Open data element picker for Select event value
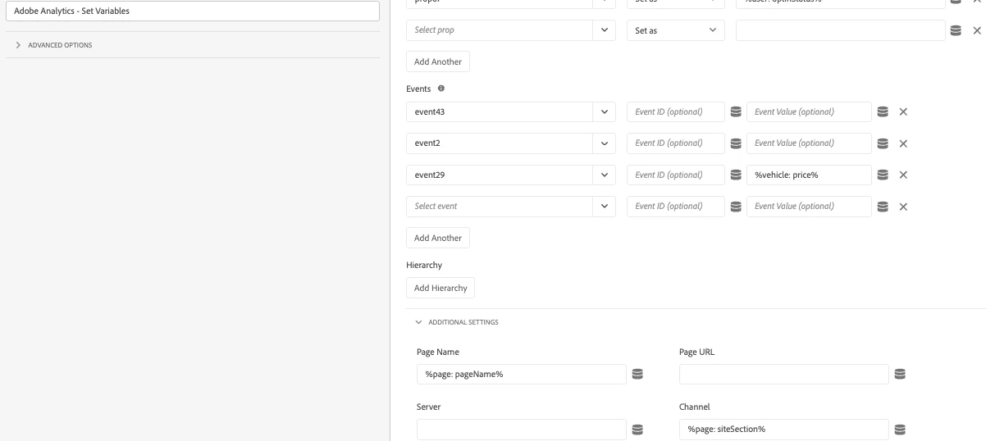 tap(883, 207)
